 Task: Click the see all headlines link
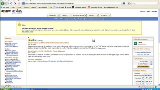point(40,40)
